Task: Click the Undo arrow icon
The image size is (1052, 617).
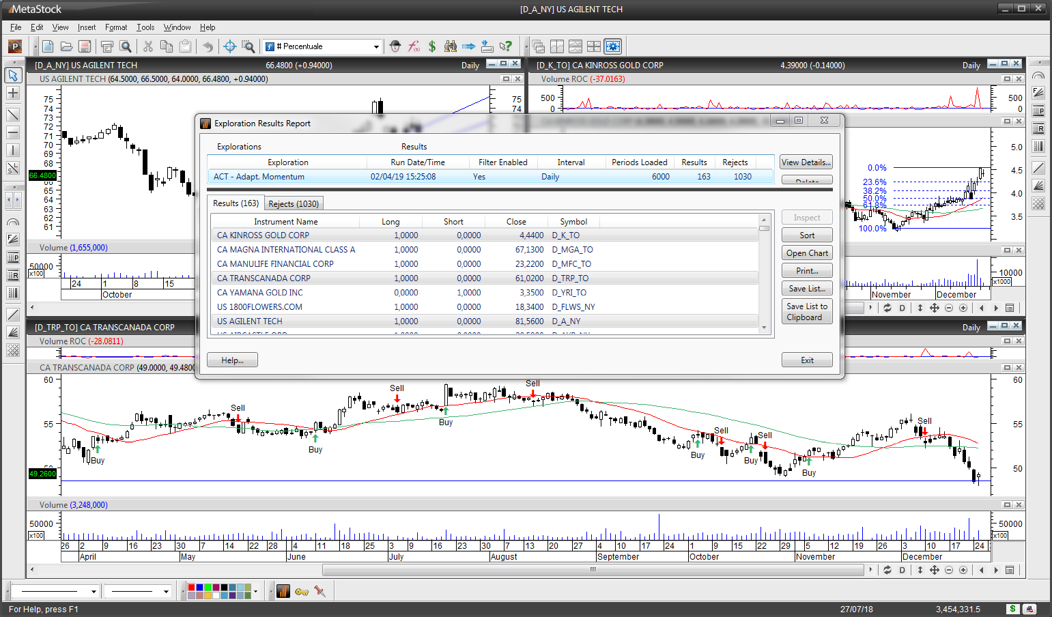Action: [208, 46]
